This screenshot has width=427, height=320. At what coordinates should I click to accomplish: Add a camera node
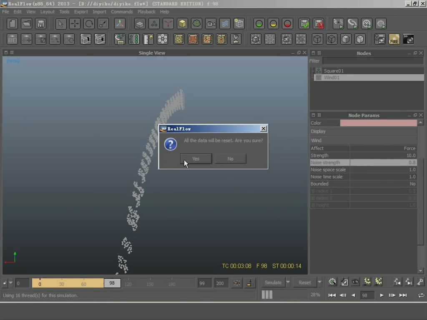point(211,24)
